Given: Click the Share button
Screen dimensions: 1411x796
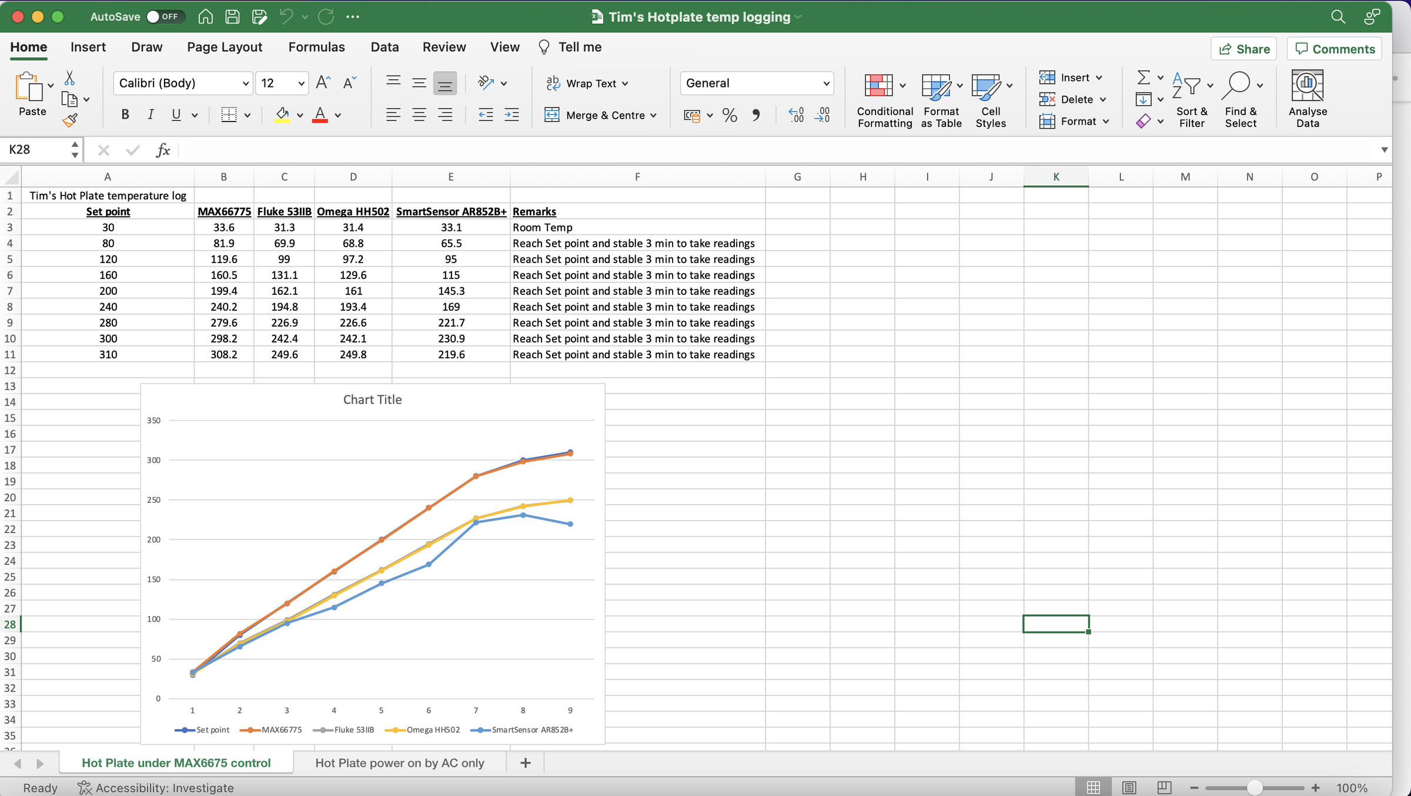Looking at the screenshot, I should click(x=1244, y=49).
